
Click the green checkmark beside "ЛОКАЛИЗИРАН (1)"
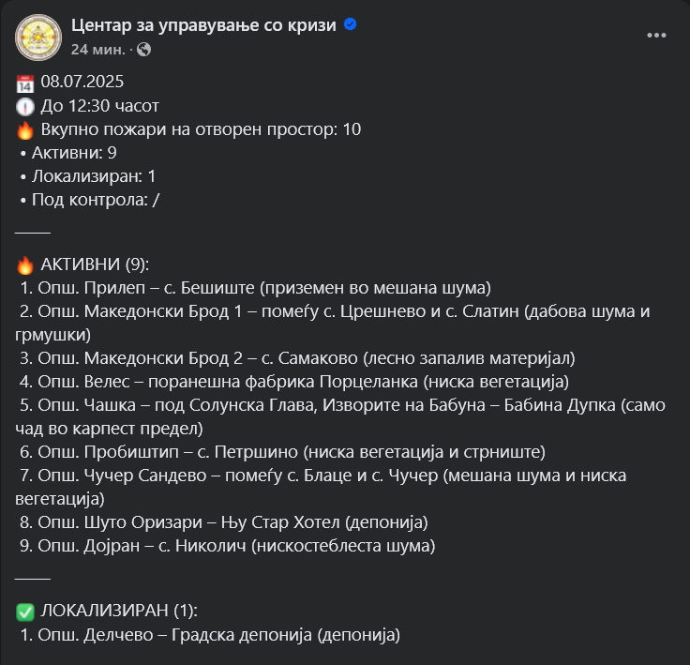click(x=25, y=612)
